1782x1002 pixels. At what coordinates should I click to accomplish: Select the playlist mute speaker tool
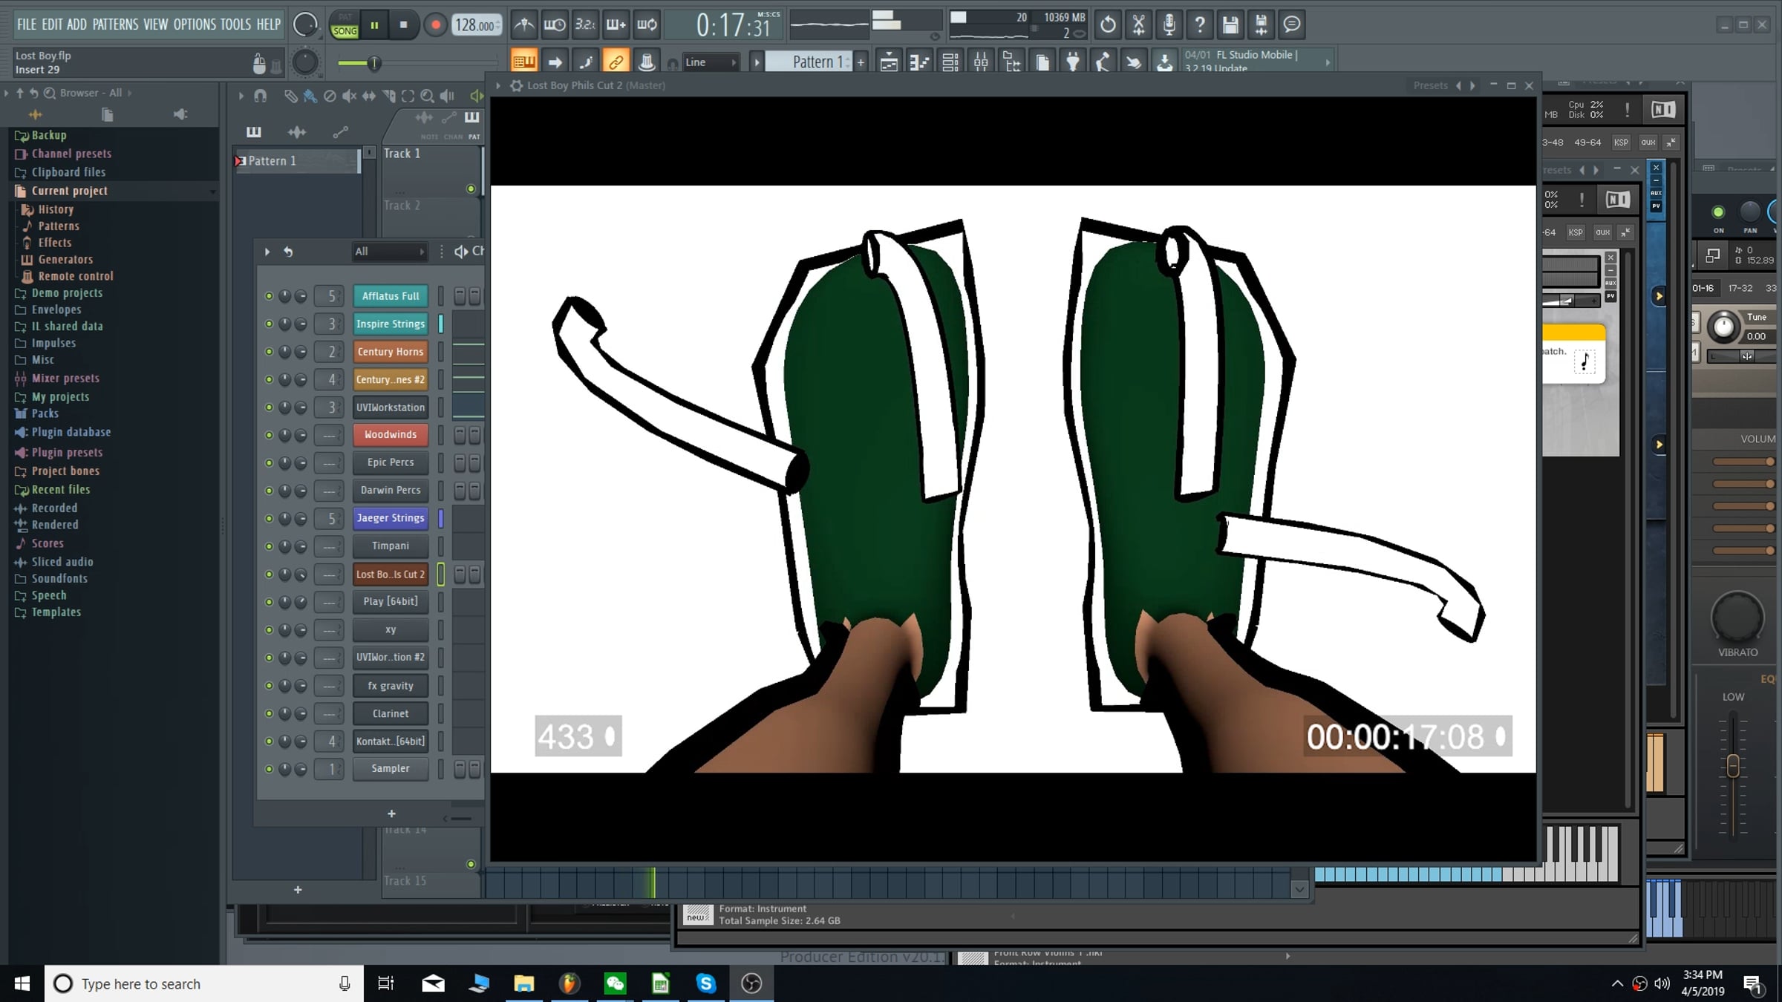click(349, 96)
